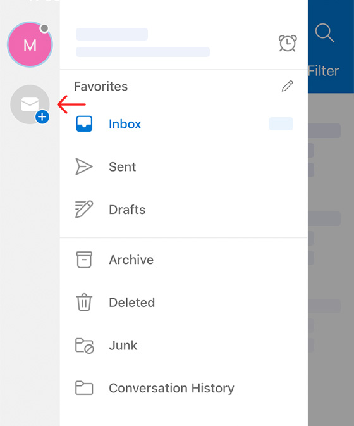Image resolution: width=354 pixels, height=426 pixels.
Task: Click the Drafts pencil icon
Action: click(84, 209)
